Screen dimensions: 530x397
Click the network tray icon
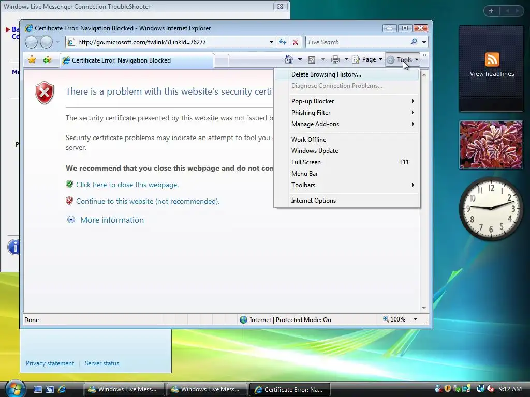point(480,389)
